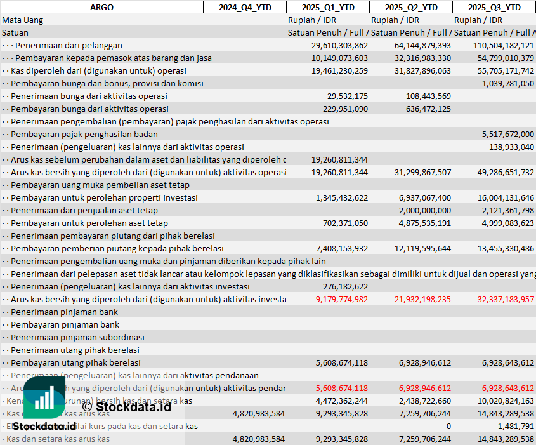This screenshot has height=445, width=536.
Task: Click the value 4,875,535,191
Action: click(x=425, y=223)
